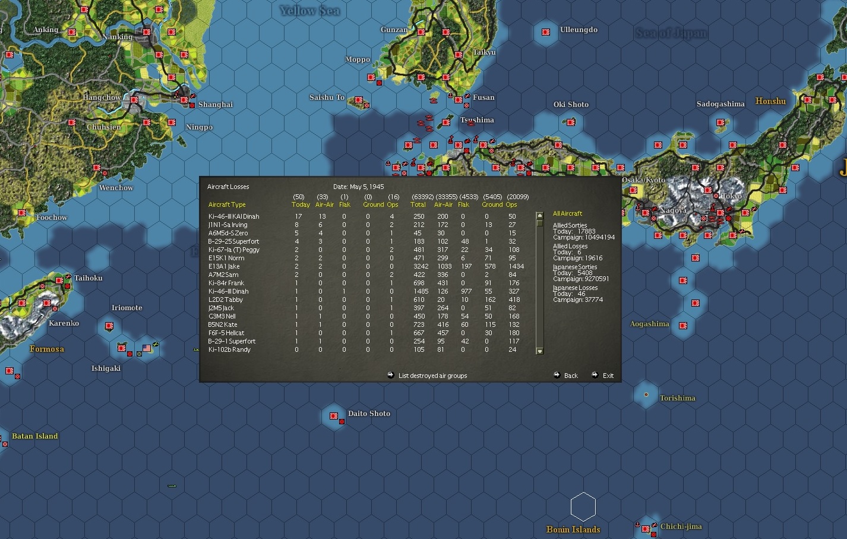This screenshot has height=539, width=847.
Task: Select the Japanese base flag at Iriomote
Action: point(109,326)
